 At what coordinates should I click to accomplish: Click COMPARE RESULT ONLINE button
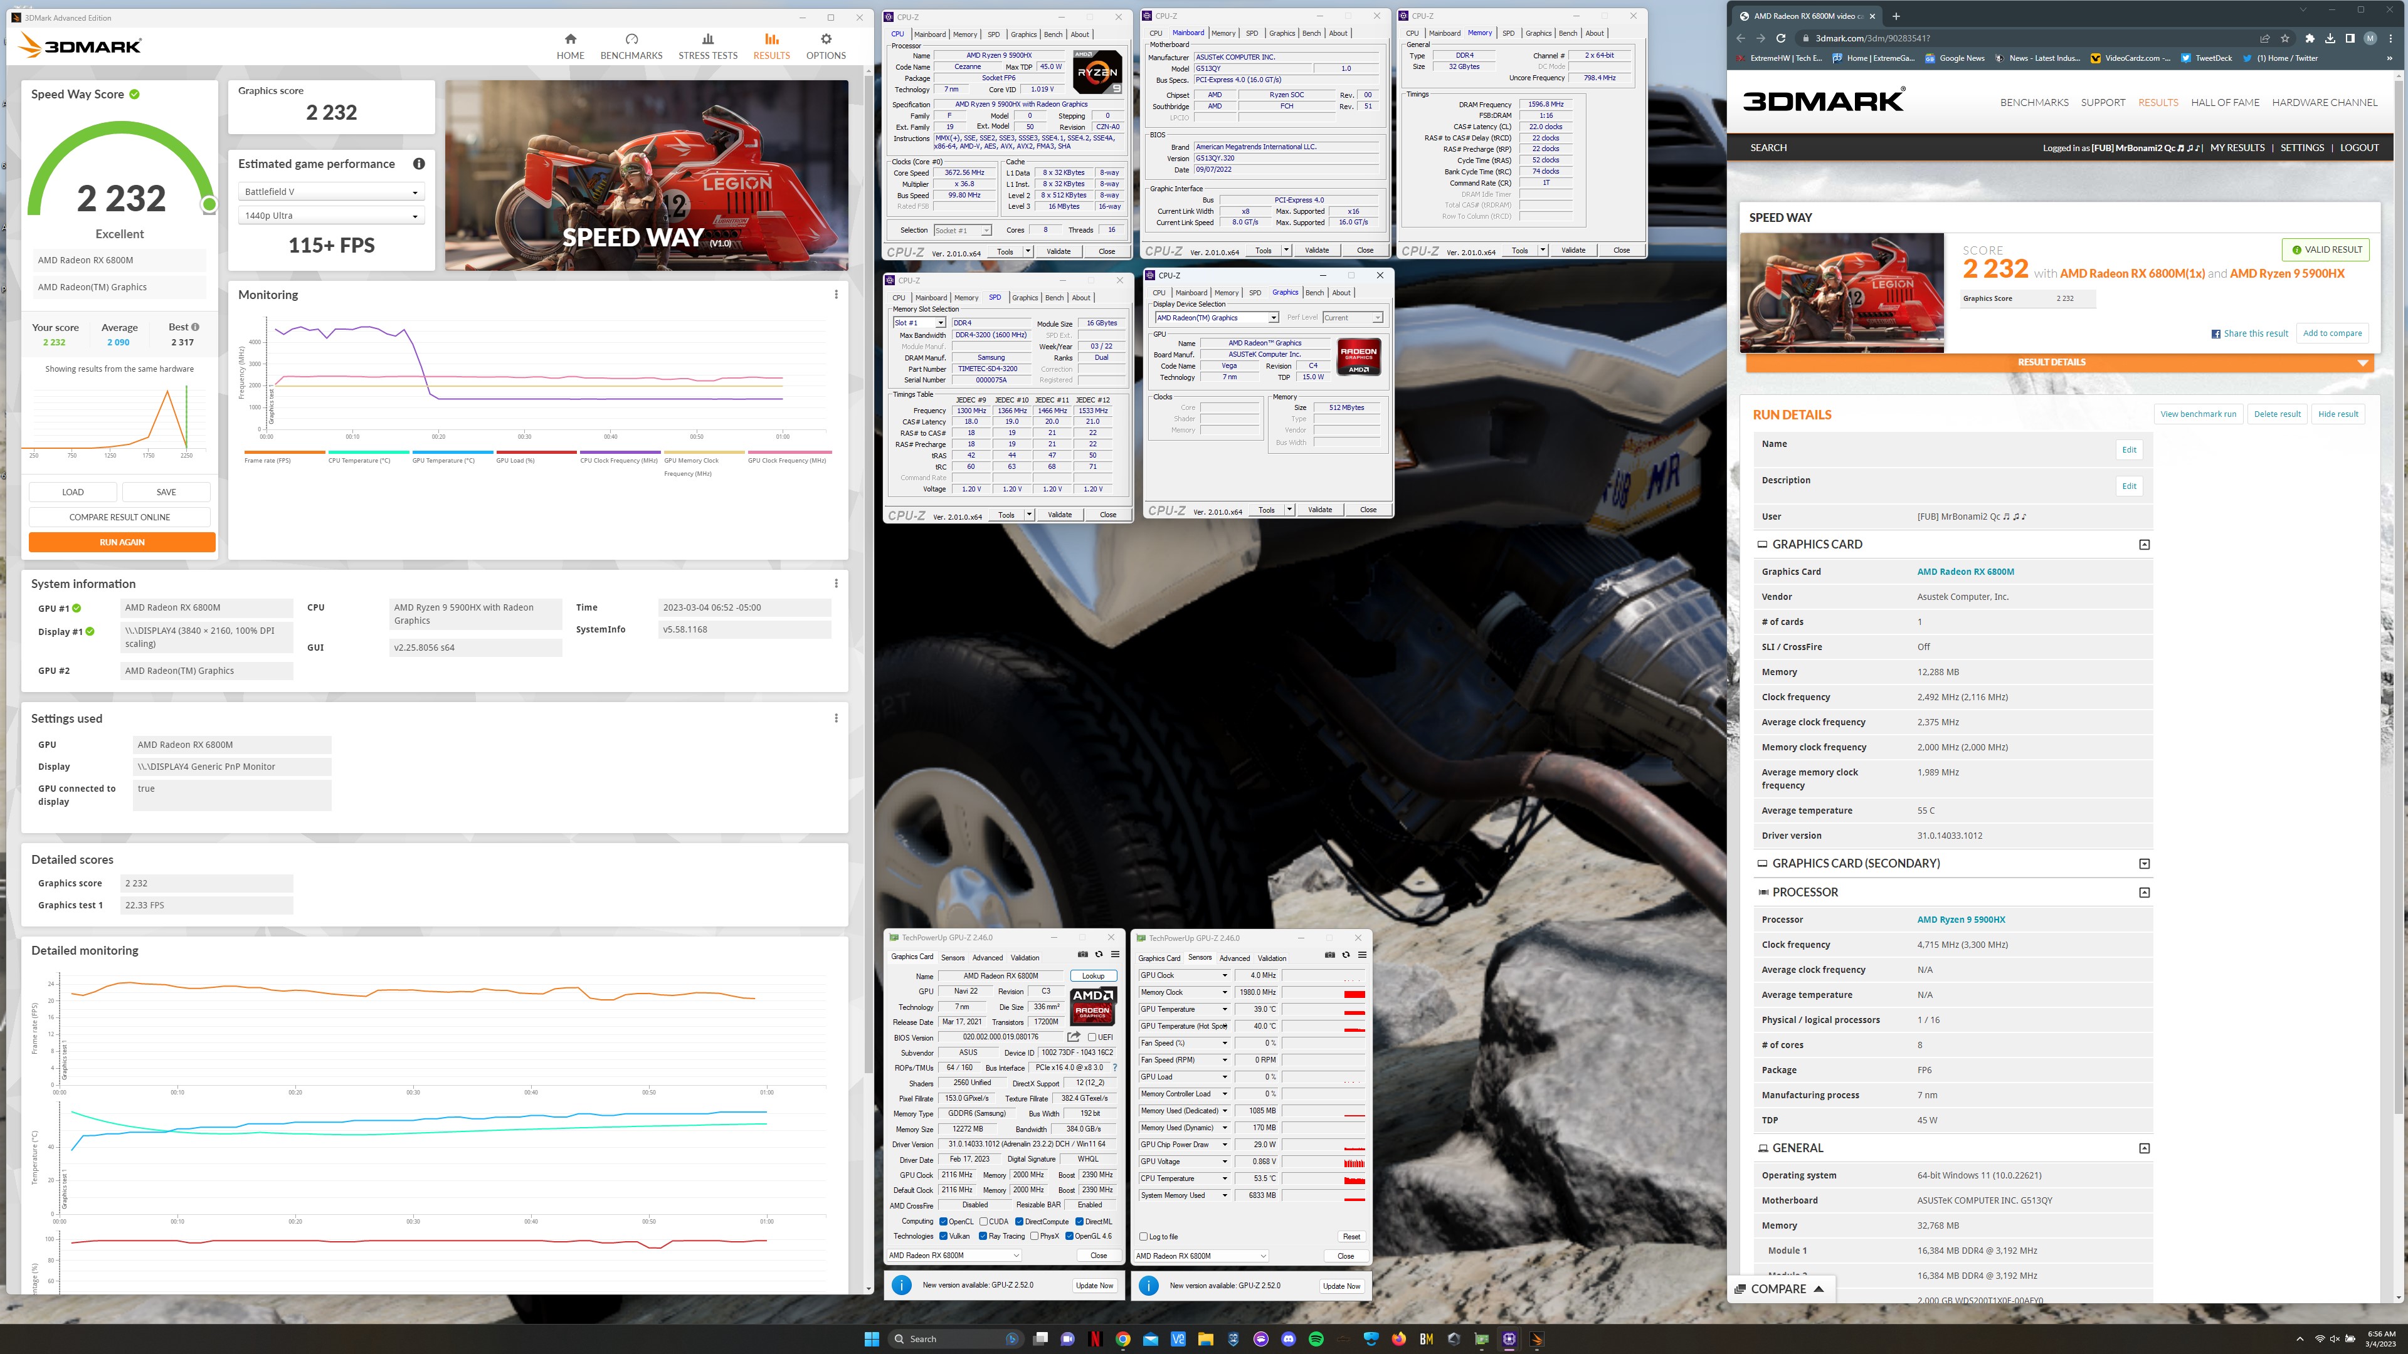(120, 517)
